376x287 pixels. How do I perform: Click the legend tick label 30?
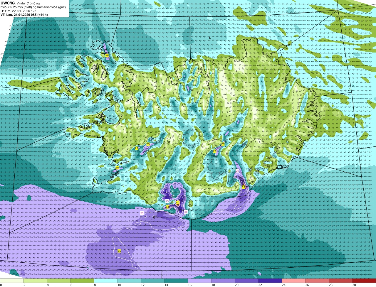(x=354, y=285)
